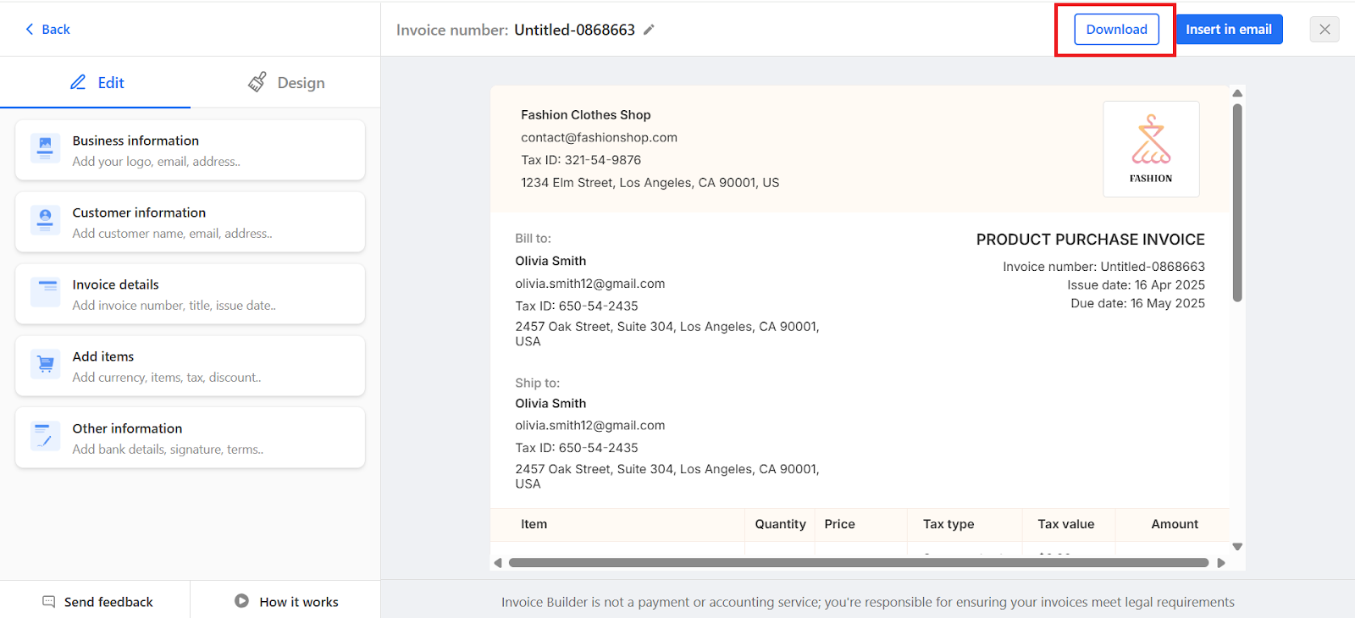Screen dimensions: 1355x618
Task: Go back using the Back link
Action: [47, 29]
